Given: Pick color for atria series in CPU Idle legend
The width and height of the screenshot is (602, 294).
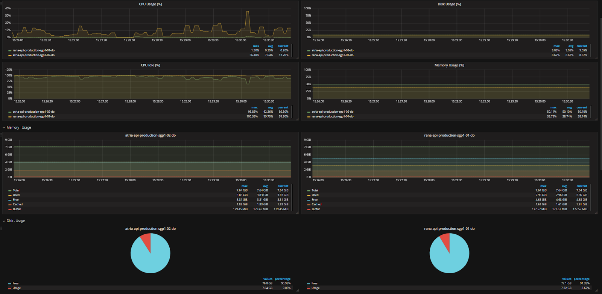Looking at the screenshot, I should tap(10, 112).
